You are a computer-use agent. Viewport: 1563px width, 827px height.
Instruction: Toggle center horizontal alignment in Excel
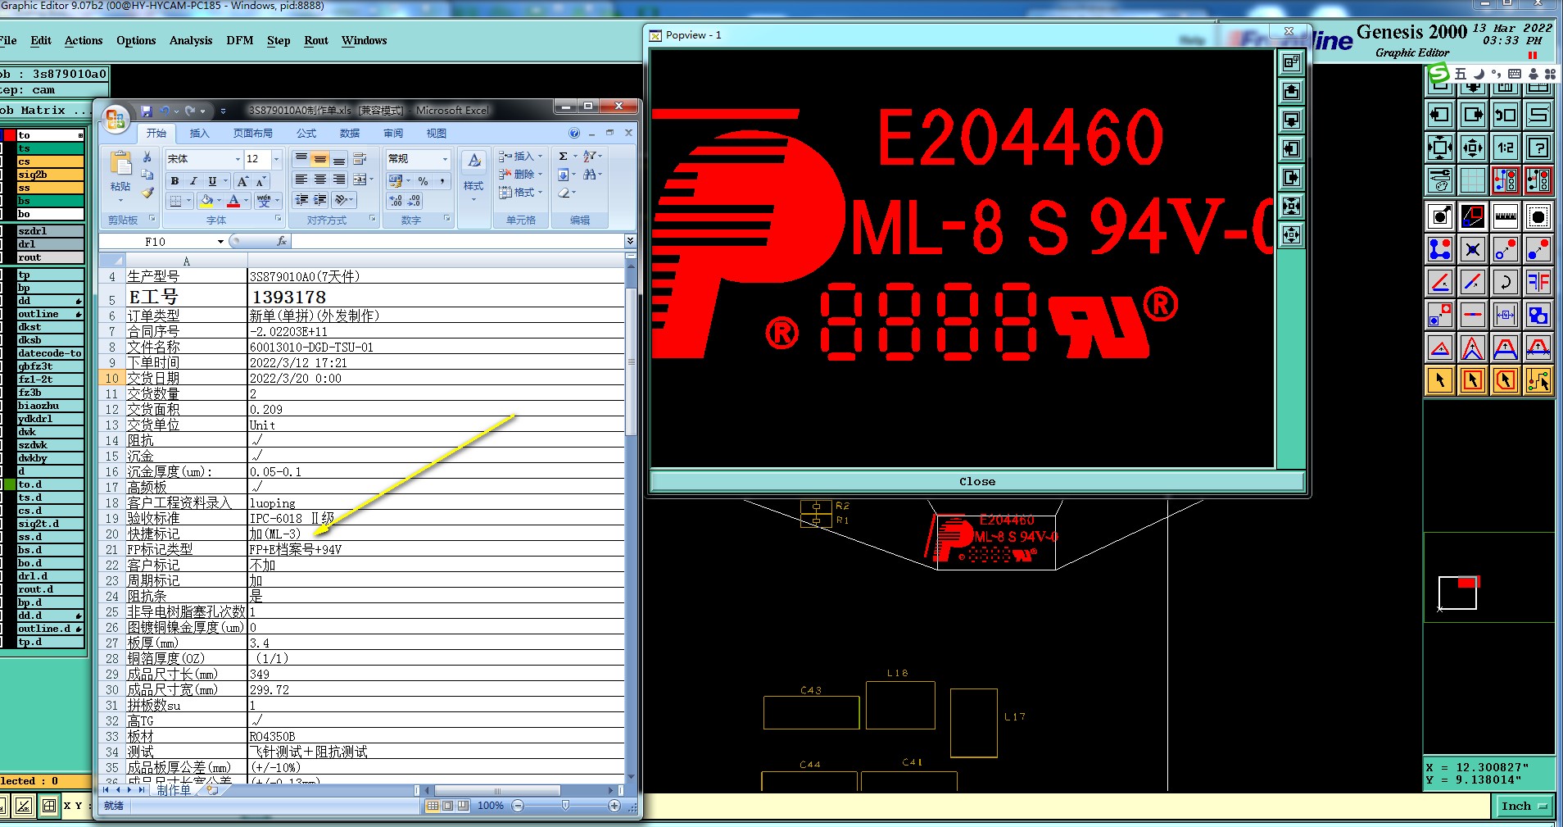320,179
